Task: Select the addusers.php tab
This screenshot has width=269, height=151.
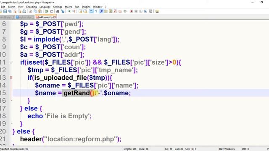Action: (x=45, y=17)
